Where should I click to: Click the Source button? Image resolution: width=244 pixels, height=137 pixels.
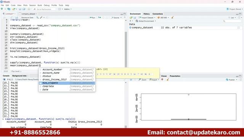115,18
